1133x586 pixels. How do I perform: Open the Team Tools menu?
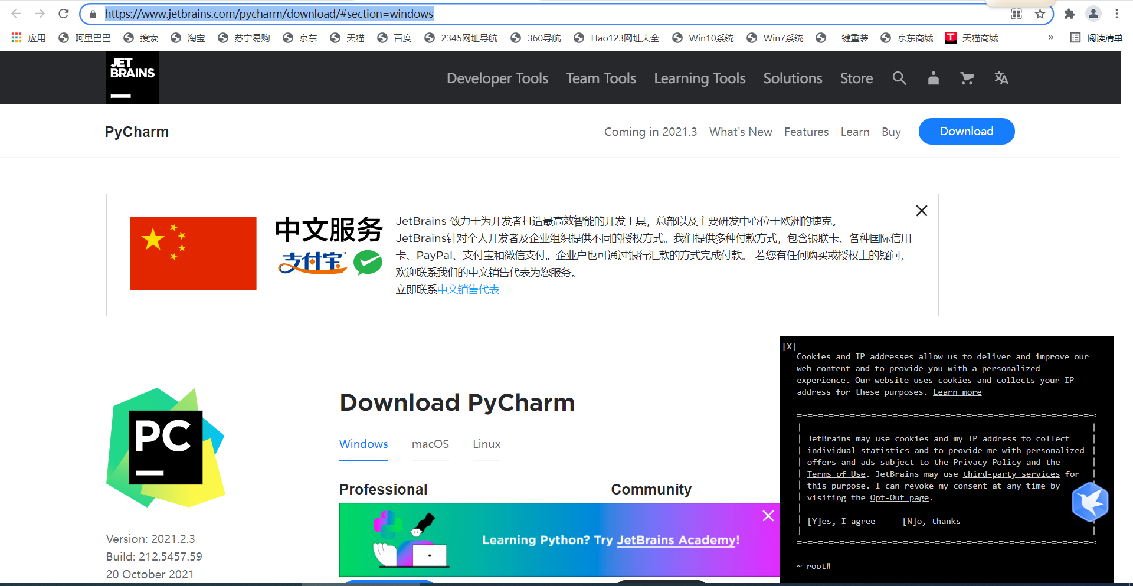601,78
